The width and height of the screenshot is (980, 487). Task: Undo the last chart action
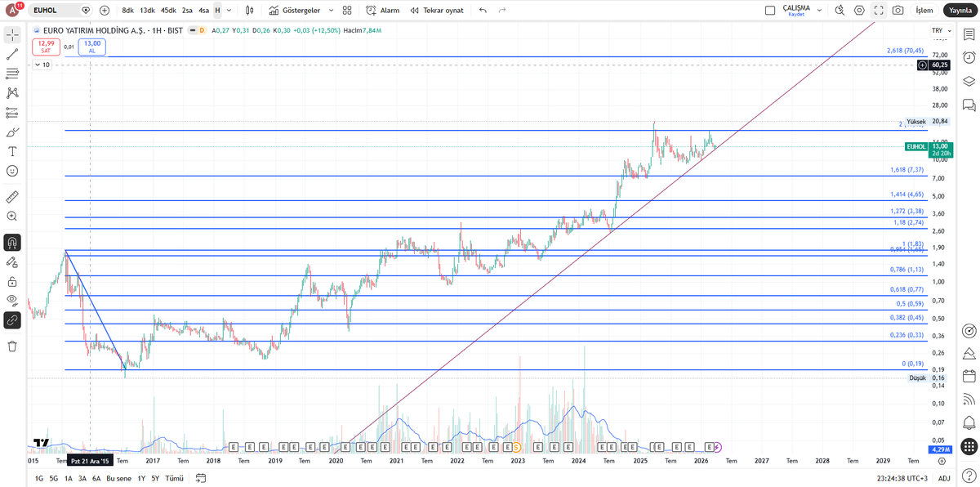483,11
